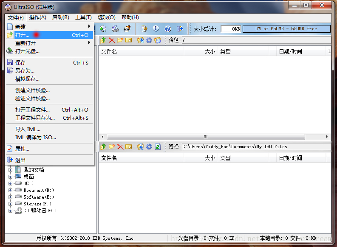Expand the Software(E:) drive node
The height and width of the screenshot is (247, 337).
pos(10,197)
